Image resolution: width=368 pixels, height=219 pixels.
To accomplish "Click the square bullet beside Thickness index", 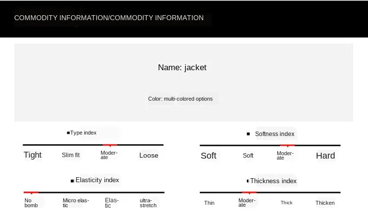I will [x=248, y=181].
